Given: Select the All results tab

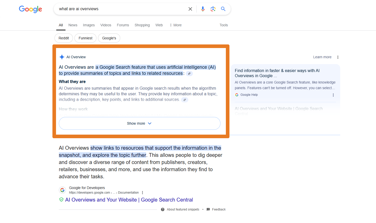Looking at the screenshot, I should point(61,25).
